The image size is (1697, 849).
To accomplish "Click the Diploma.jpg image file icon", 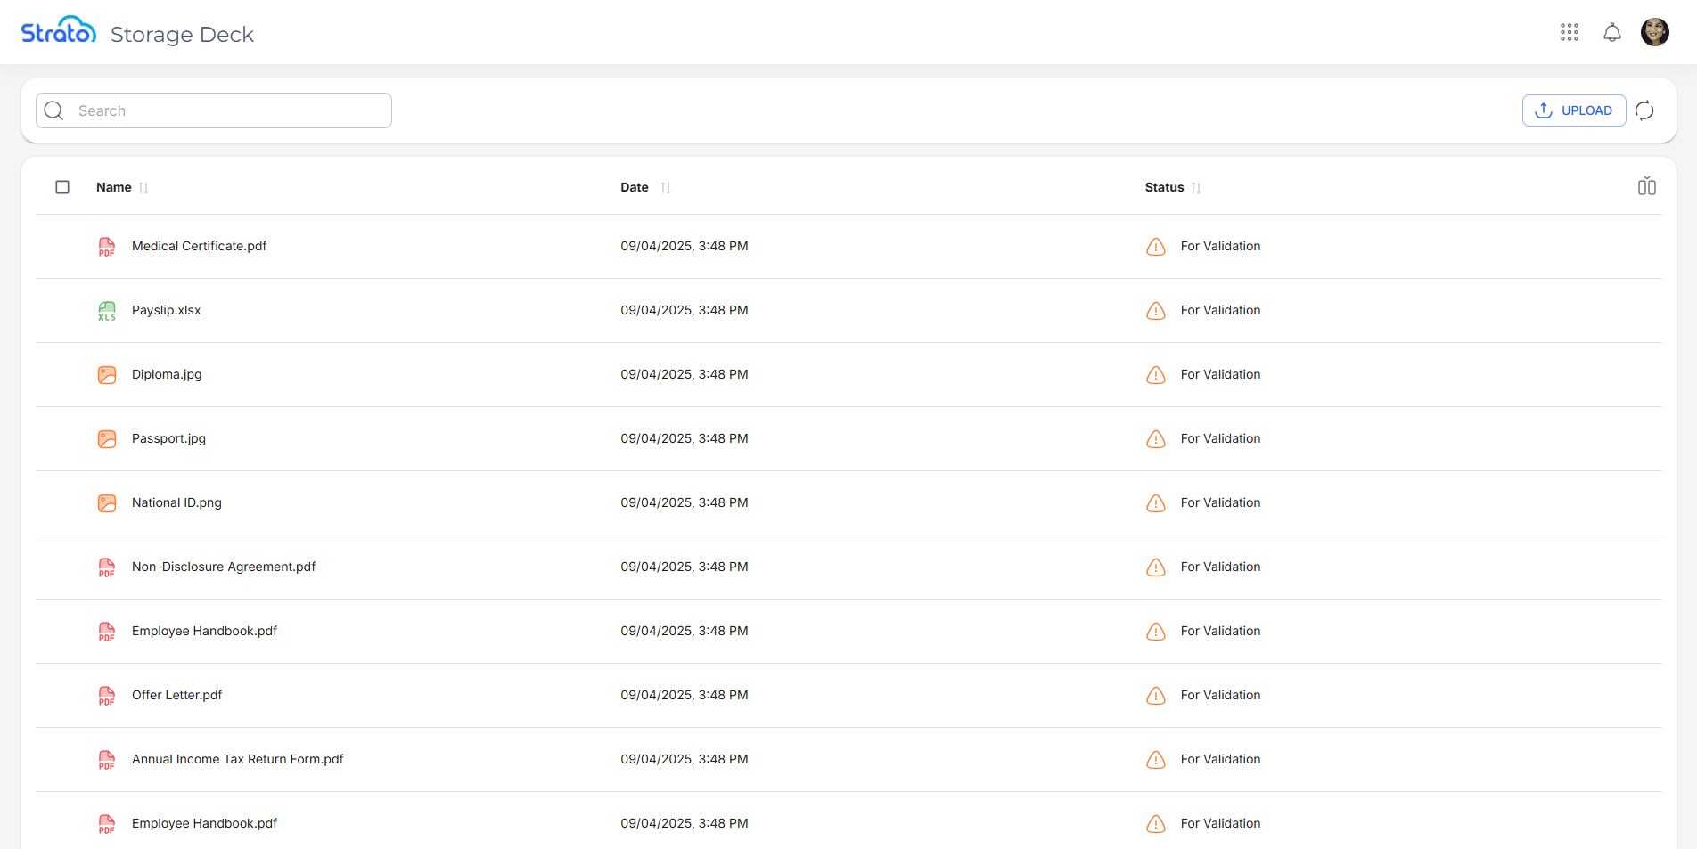I will coord(107,375).
